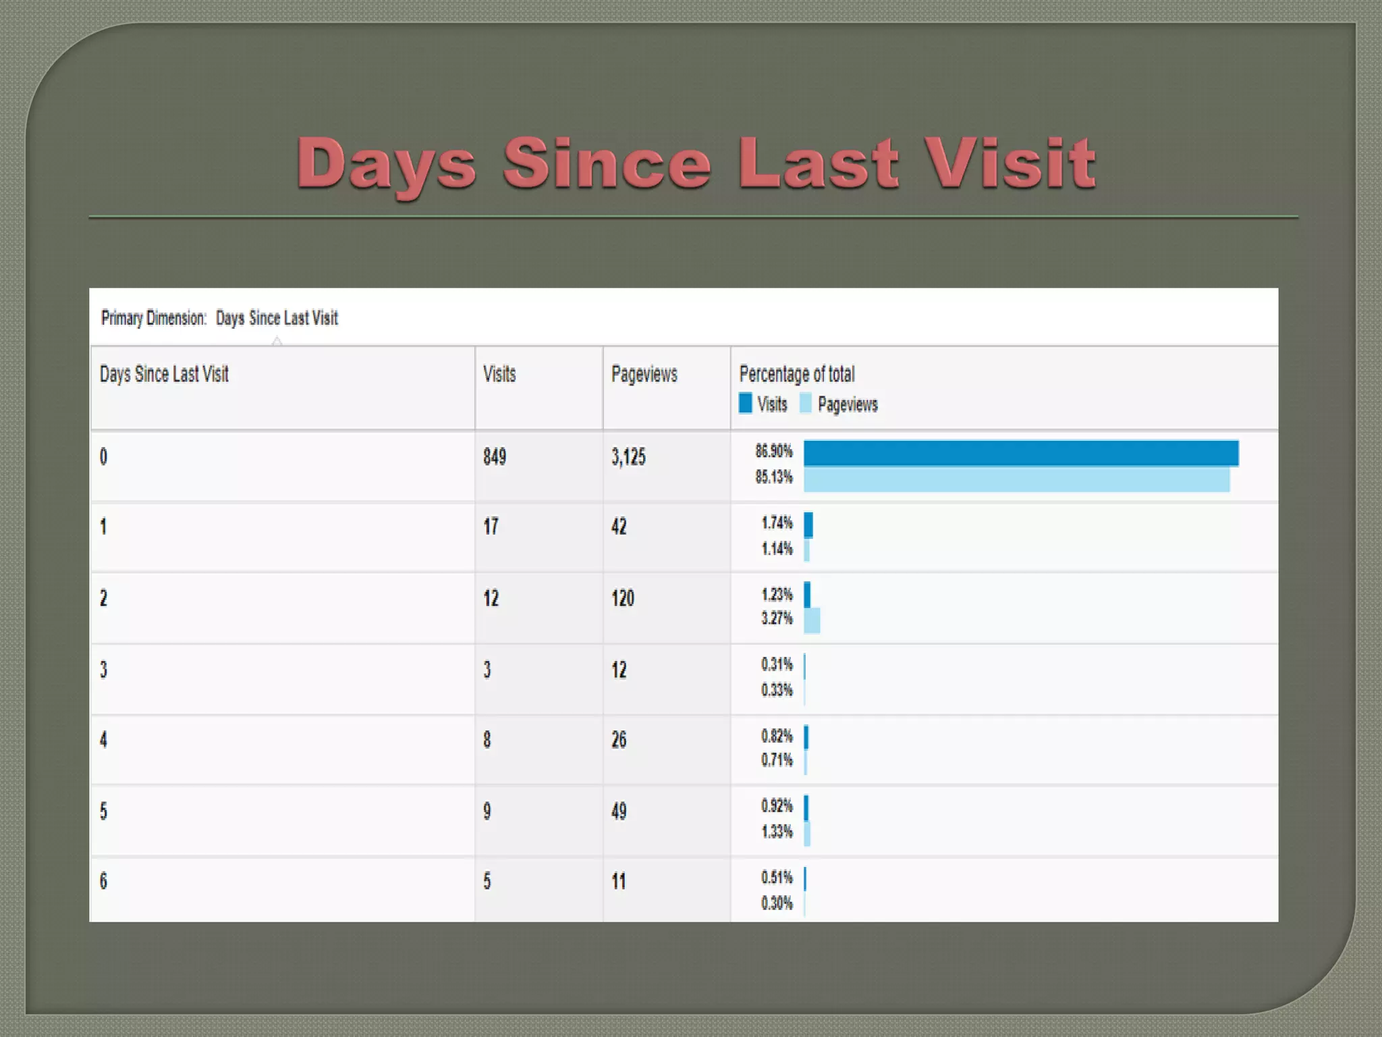1382x1037 pixels.
Task: Select the Days Since Last Visit dimension link
Action: [x=277, y=318]
